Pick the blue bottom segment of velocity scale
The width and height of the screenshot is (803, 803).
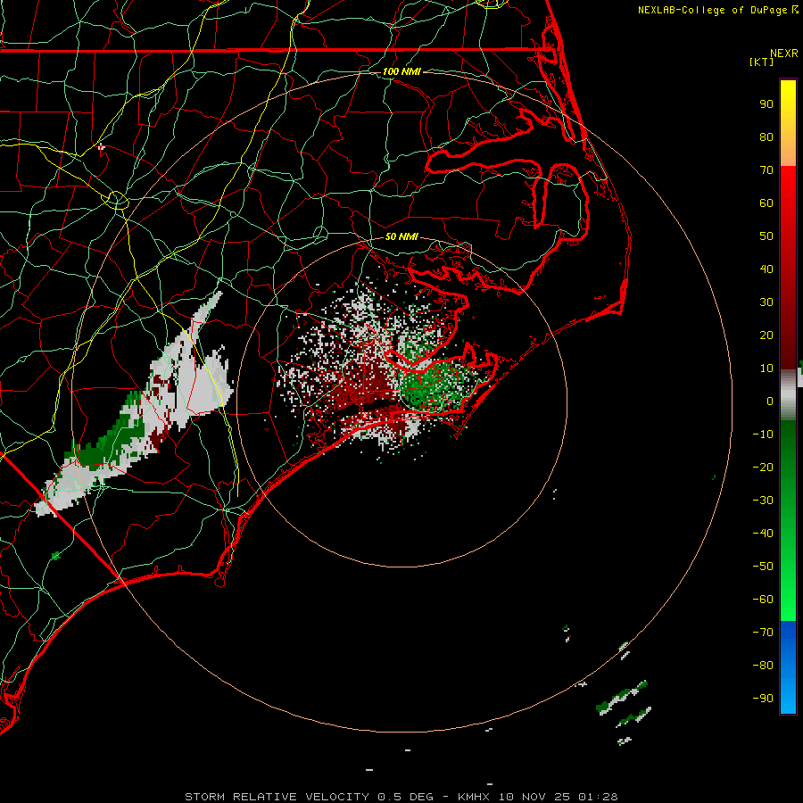pos(788,667)
